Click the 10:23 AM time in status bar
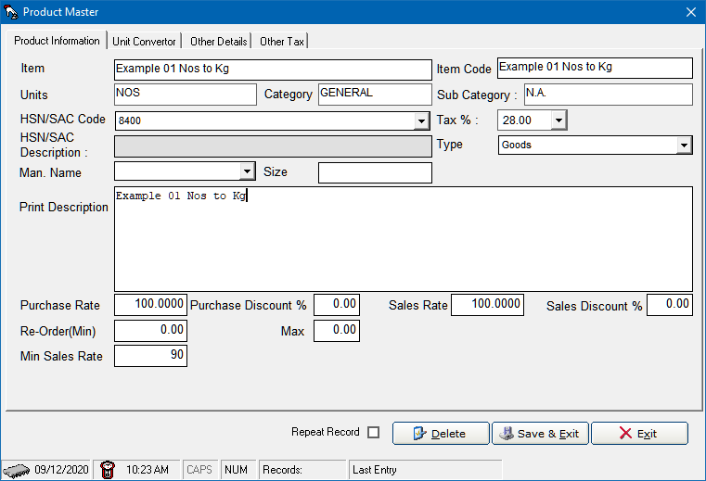706x481 pixels. click(148, 470)
